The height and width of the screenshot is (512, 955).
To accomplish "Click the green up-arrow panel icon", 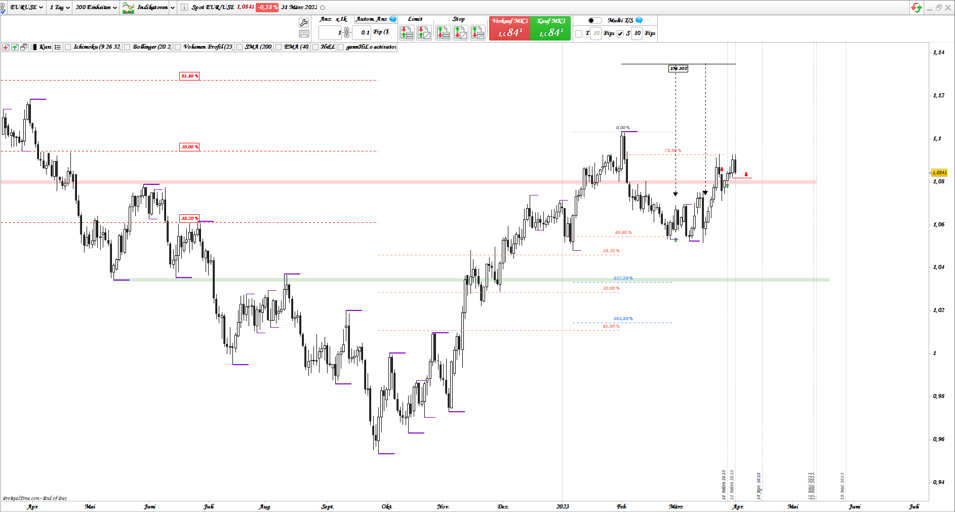I will 15,47.
